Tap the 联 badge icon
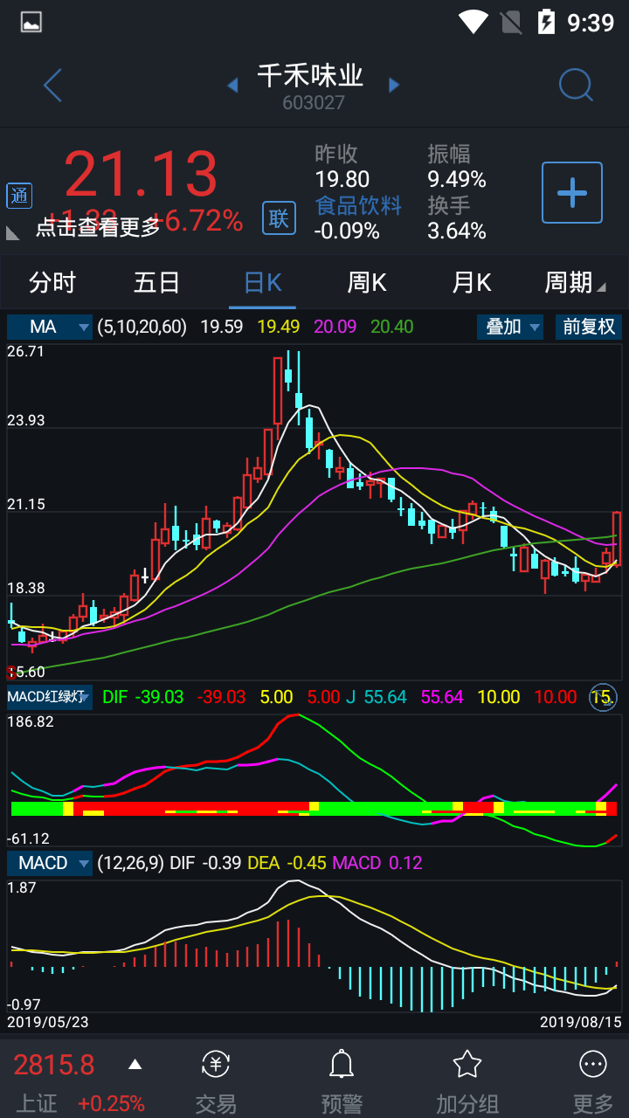629x1118 pixels. 279,217
